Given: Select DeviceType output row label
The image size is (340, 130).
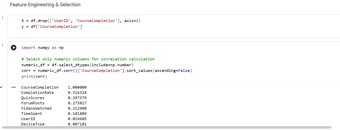Looking at the screenshot, I should 33,124.
